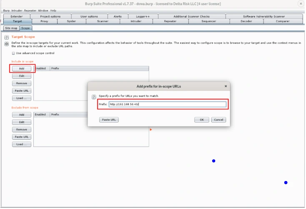Open the Help menu
This screenshot has height=209, width=306.
click(53, 10)
